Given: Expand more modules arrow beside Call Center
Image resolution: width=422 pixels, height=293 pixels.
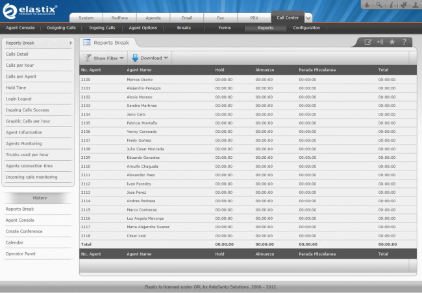Looking at the screenshot, I should (308, 18).
